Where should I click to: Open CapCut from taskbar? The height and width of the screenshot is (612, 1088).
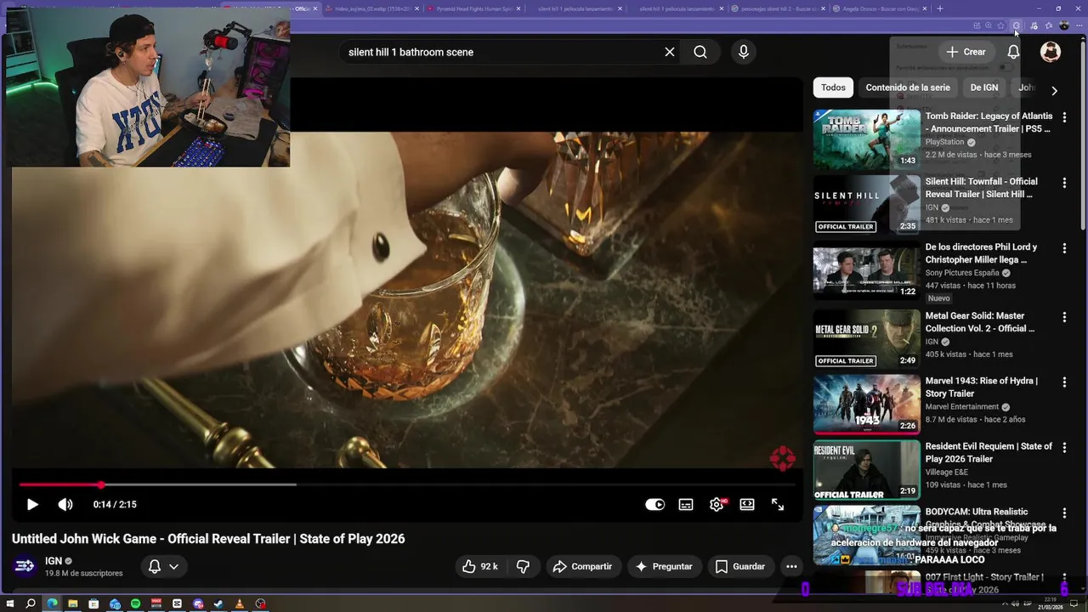coord(177,603)
